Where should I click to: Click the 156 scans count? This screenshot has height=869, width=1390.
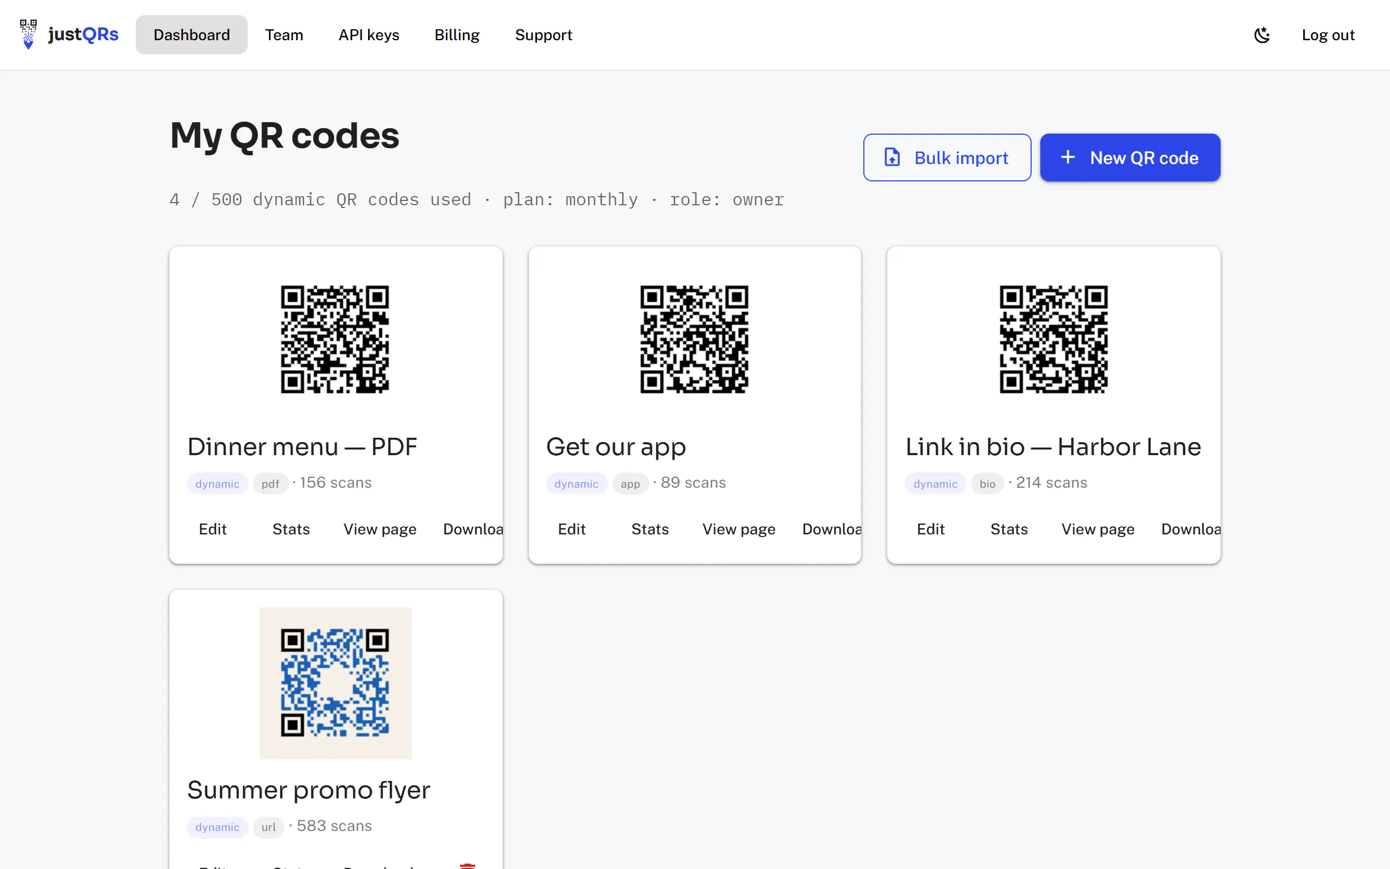click(336, 483)
